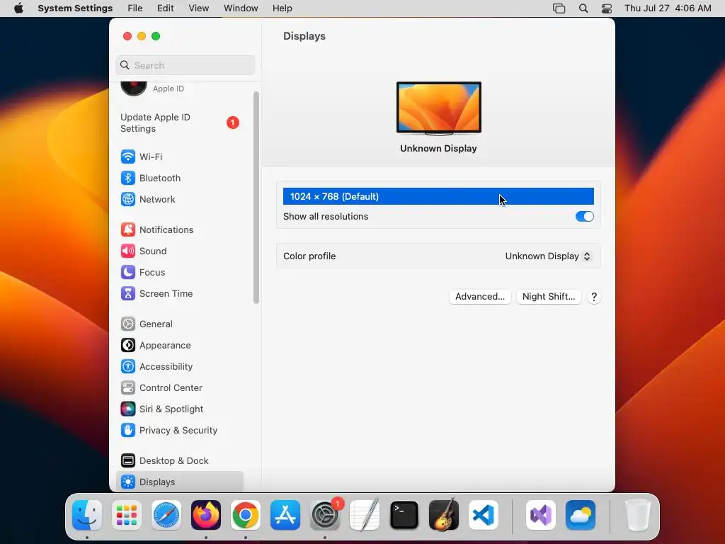Open Visual Studio Code from Dock

click(x=483, y=515)
